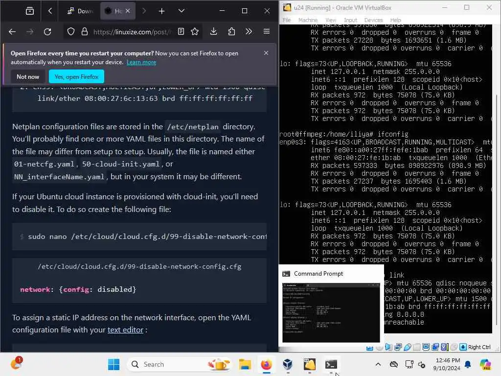Toggle reader view for this page
This screenshot has width=501, height=376.
pyautogui.click(x=181, y=32)
